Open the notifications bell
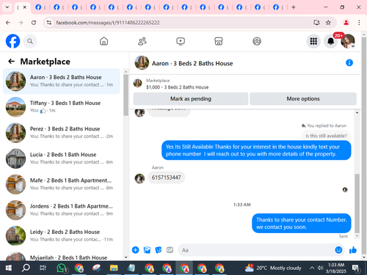This screenshot has width=367, height=275. coord(331,41)
